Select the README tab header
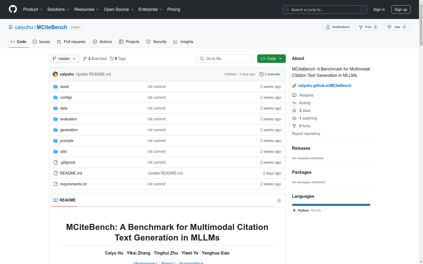 65,200
